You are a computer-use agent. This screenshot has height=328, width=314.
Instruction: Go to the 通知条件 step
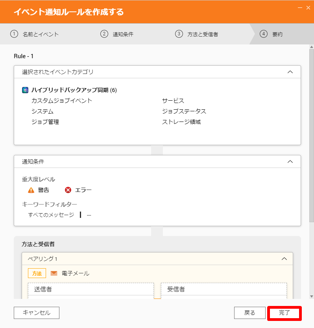point(123,34)
